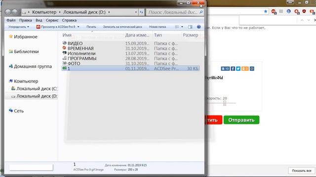Refresh the Explorer address bar
This screenshot has height=177, width=316.
(142, 12)
